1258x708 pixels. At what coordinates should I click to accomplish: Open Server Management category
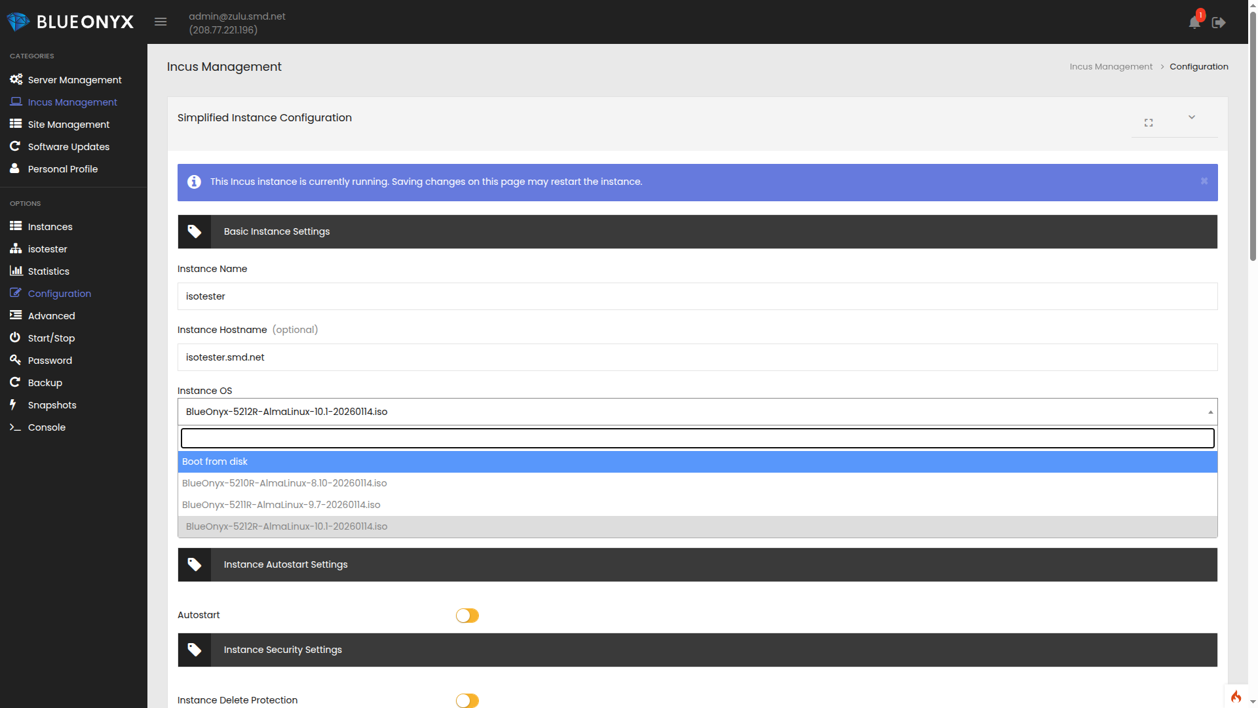coord(75,80)
